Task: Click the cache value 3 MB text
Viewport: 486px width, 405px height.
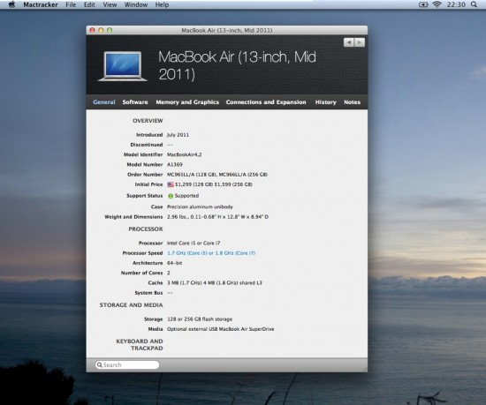Action: coord(215,282)
